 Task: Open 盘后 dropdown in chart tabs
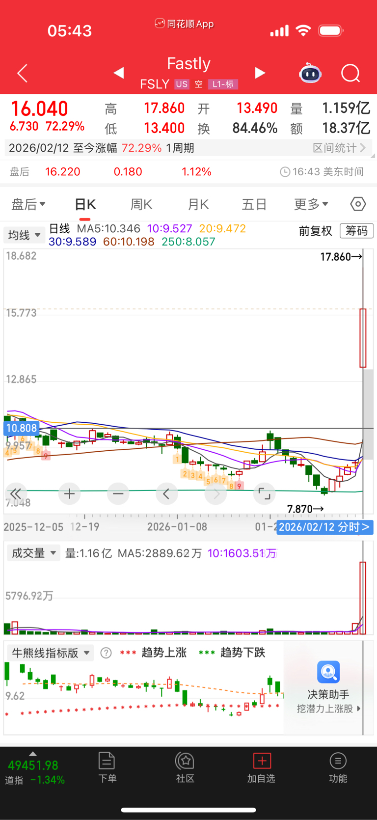28,204
